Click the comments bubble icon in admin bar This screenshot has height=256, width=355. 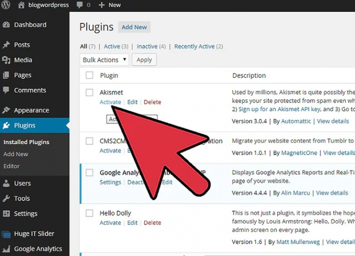(80, 5)
